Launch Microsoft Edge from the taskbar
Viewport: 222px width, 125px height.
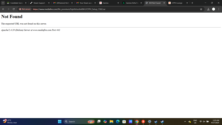(x=118, y=122)
